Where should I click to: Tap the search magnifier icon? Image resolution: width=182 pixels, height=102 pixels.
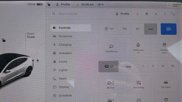(54, 14)
